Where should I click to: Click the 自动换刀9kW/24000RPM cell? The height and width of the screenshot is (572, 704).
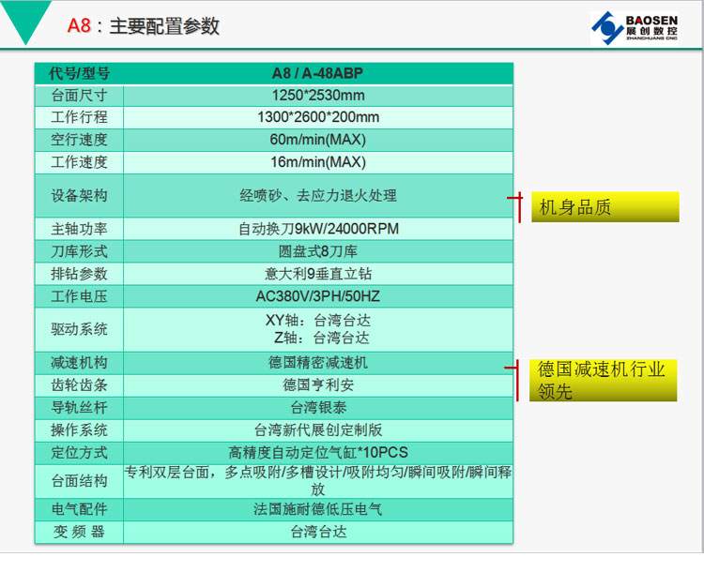pos(317,229)
